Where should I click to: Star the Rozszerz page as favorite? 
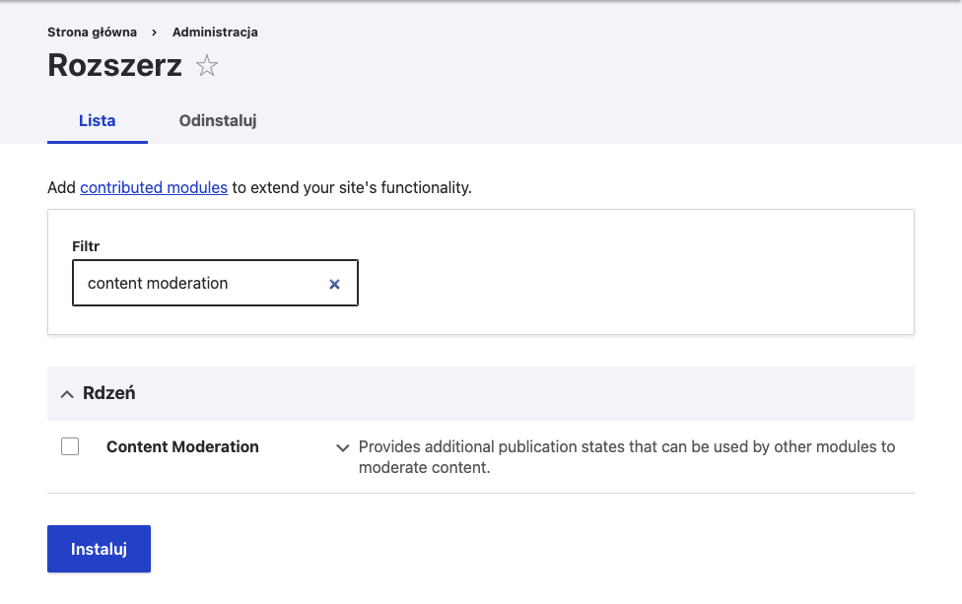(x=207, y=66)
